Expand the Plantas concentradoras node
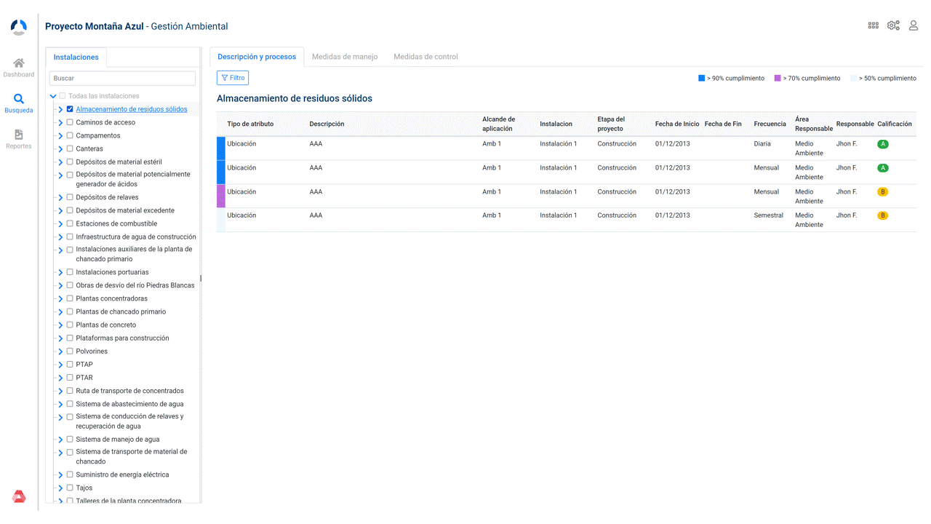 coord(60,299)
